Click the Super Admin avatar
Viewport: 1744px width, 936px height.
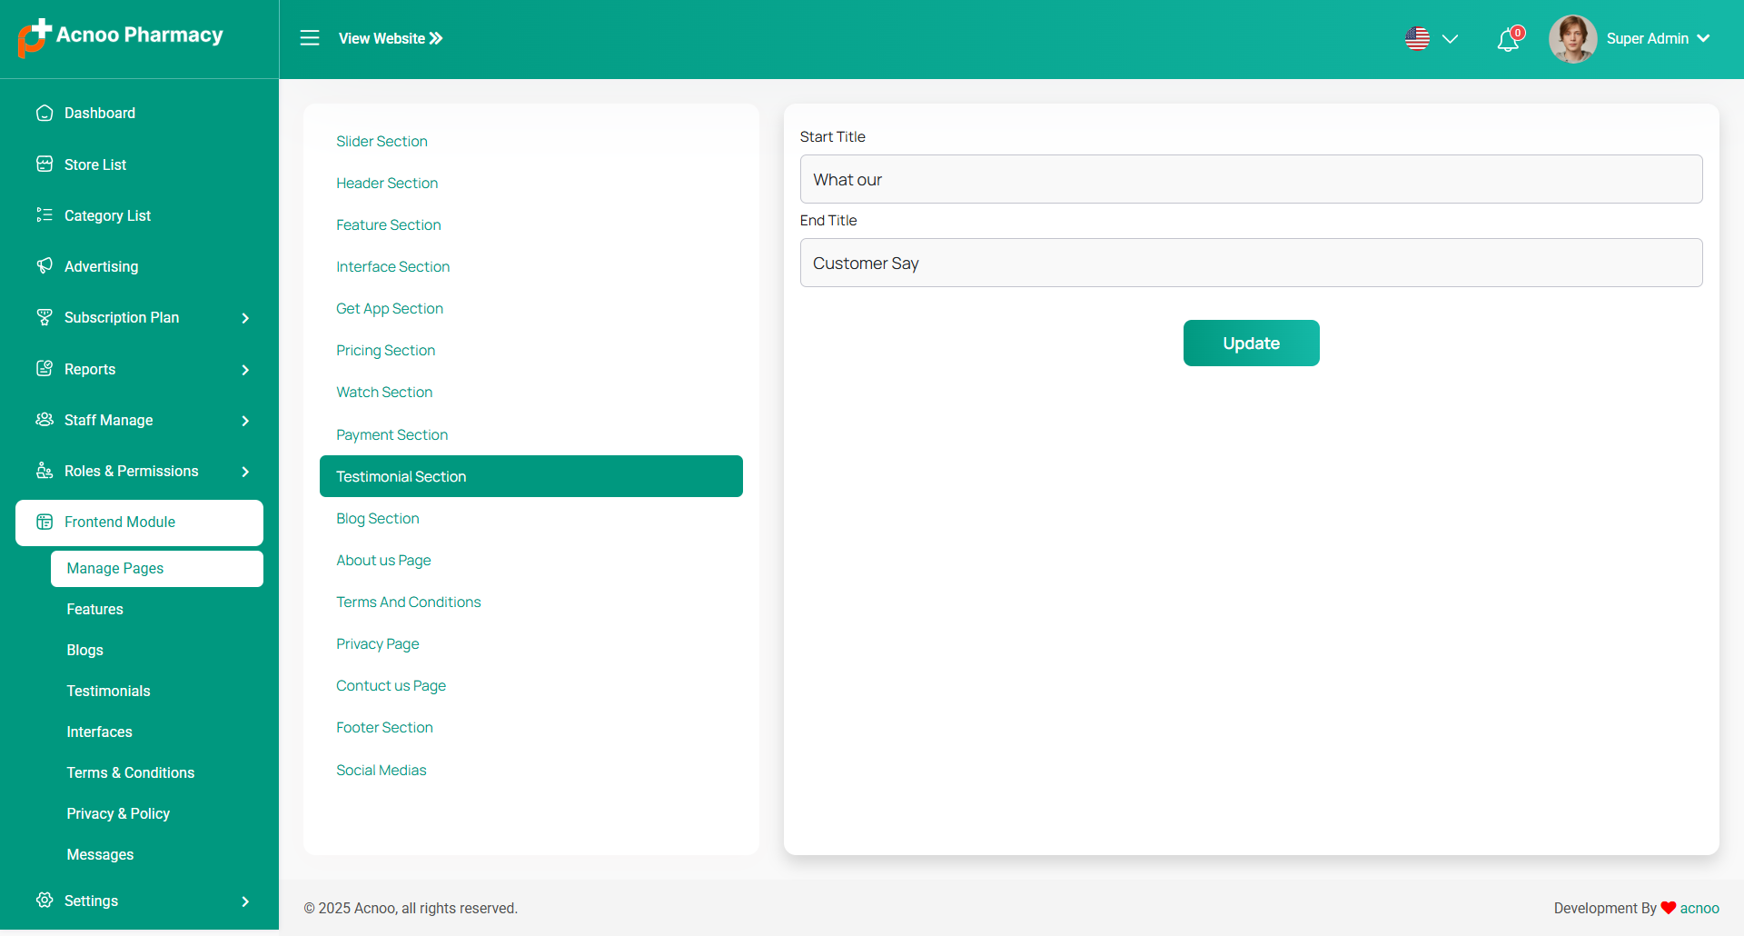(x=1572, y=39)
